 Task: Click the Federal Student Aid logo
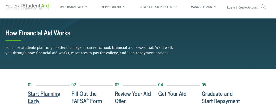27,6
